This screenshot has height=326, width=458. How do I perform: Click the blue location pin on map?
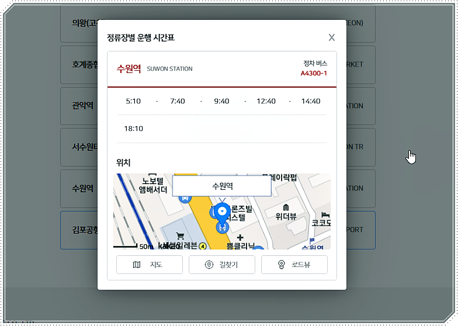click(x=223, y=215)
